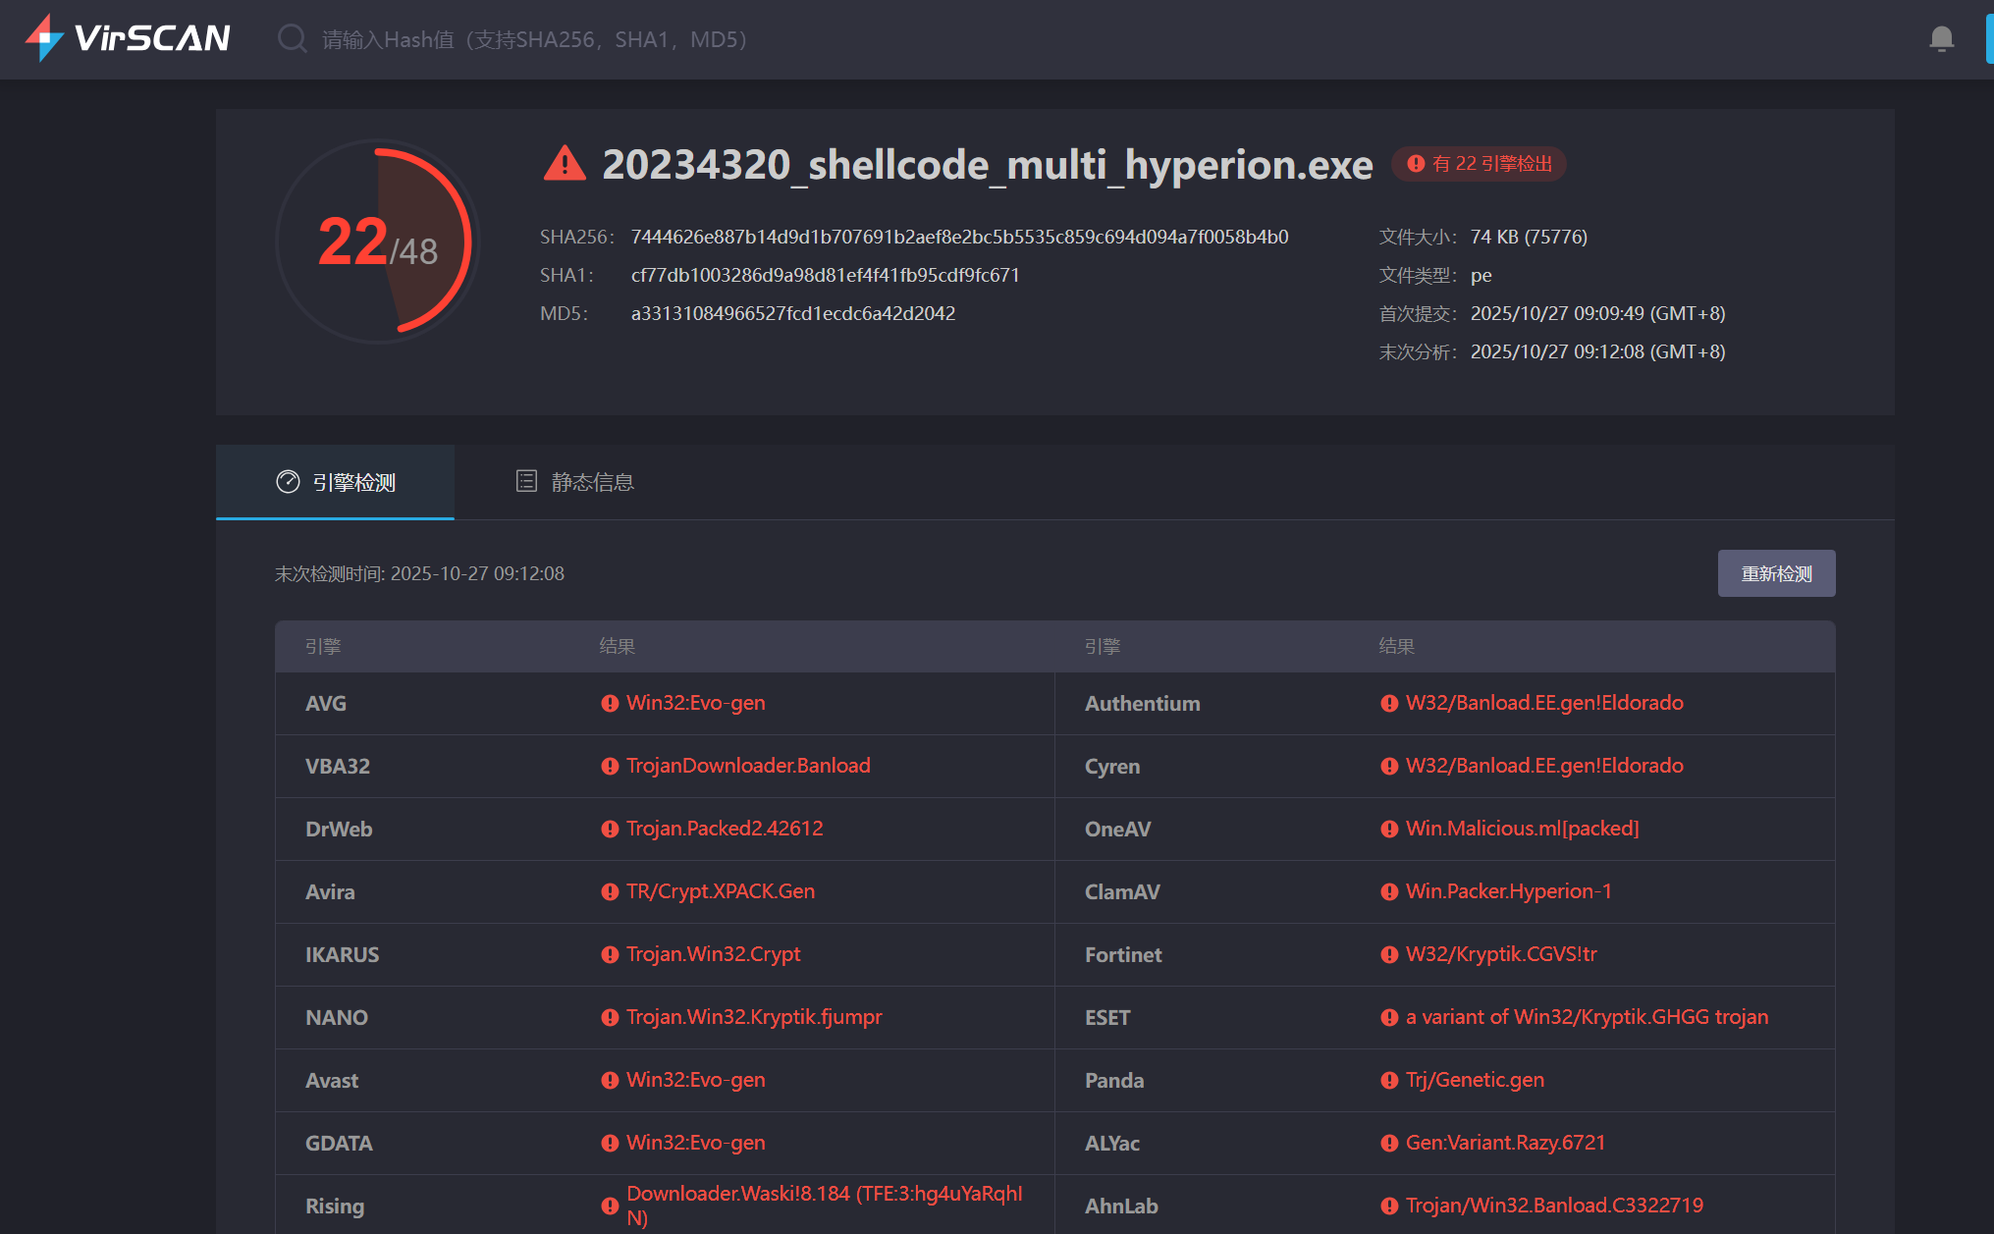Click the ESET Win32/Kryptik.GHGG result

tap(1587, 1017)
